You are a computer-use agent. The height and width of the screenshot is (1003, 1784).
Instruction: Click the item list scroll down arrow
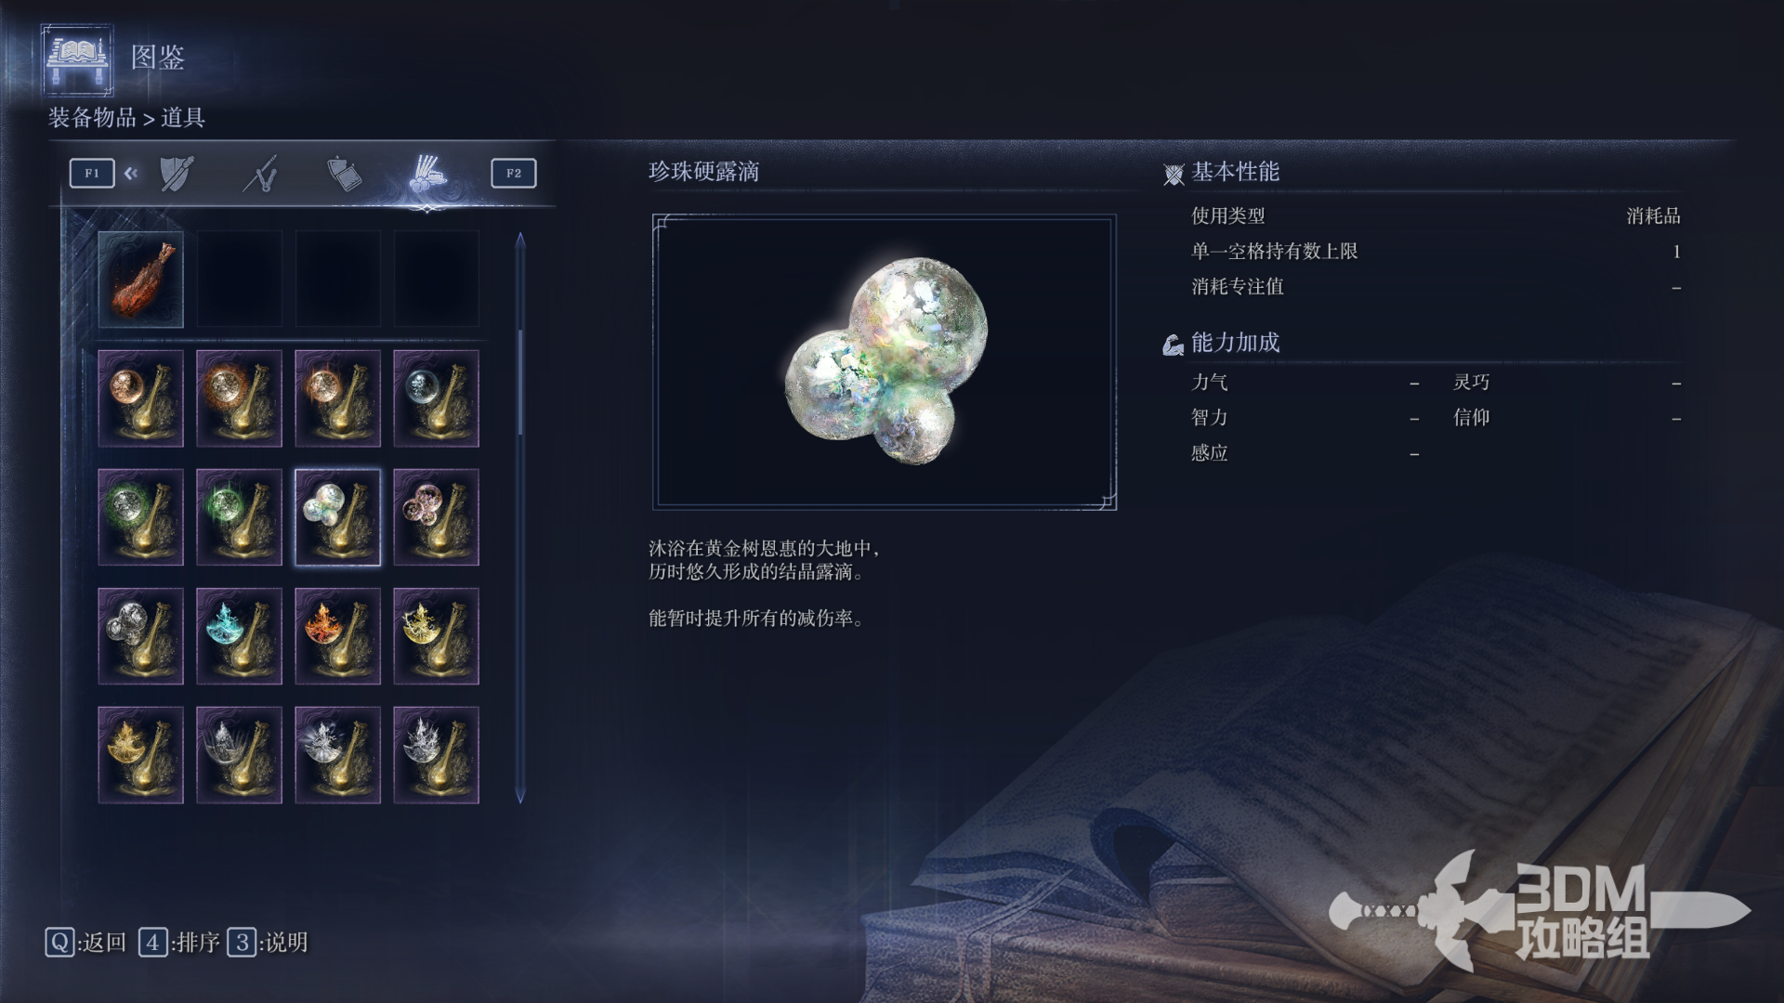[520, 795]
